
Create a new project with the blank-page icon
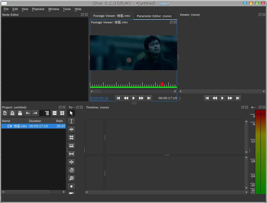(5, 113)
